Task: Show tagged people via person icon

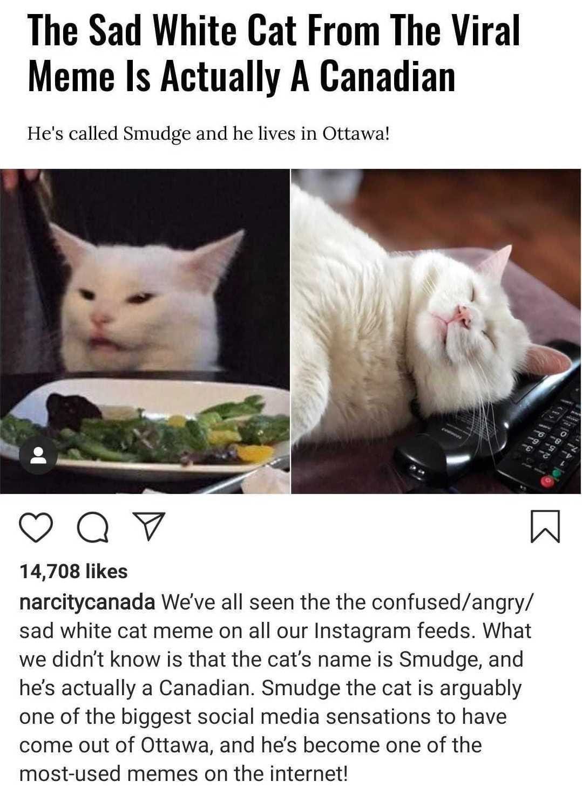Action: point(38,455)
